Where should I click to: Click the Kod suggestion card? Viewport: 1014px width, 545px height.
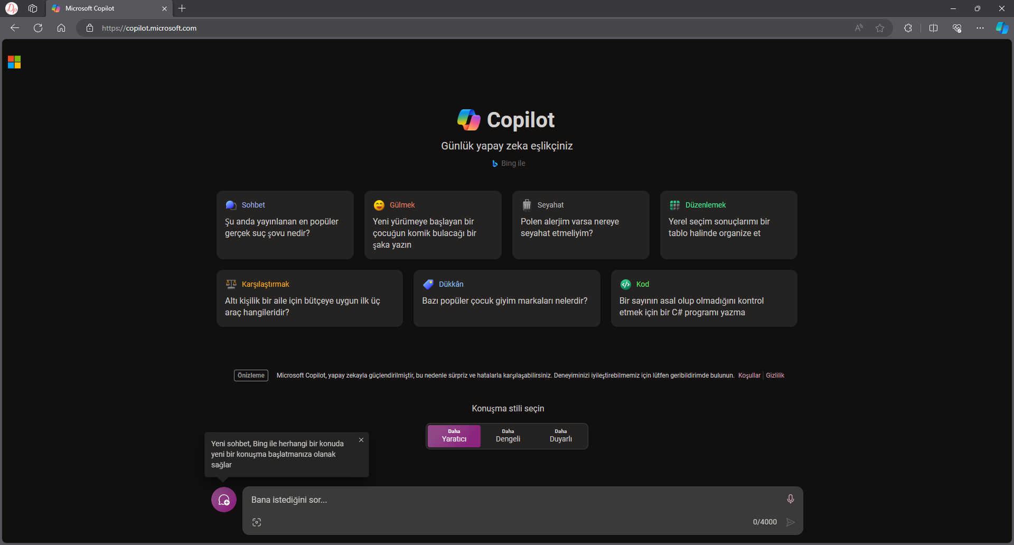click(704, 298)
